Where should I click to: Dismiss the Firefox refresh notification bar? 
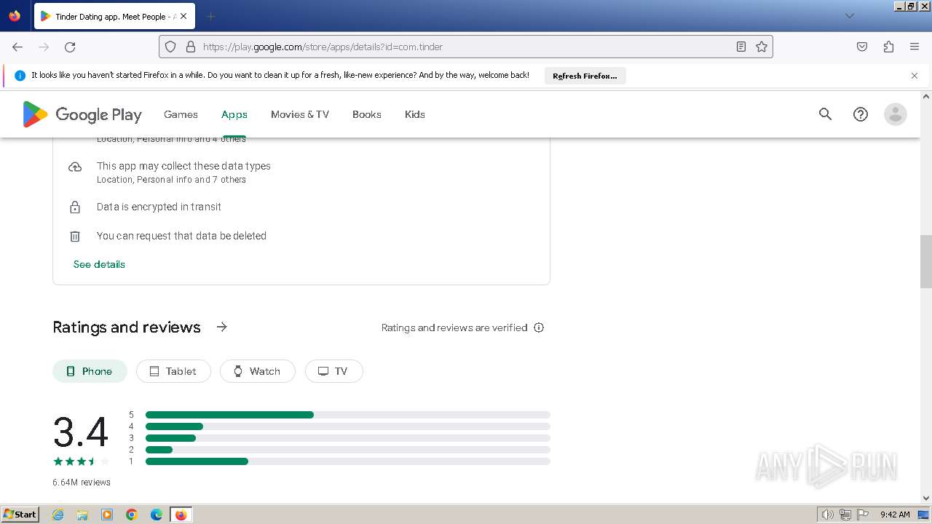[915, 76]
